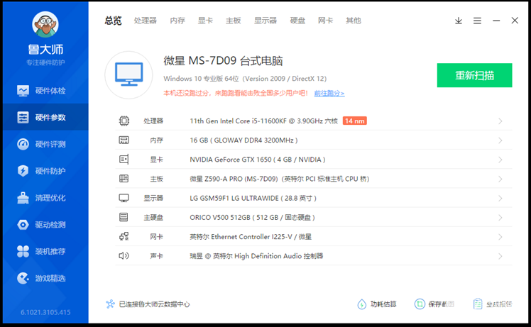
Task: Click the green 重新扫描 rescan button
Action: (x=474, y=75)
